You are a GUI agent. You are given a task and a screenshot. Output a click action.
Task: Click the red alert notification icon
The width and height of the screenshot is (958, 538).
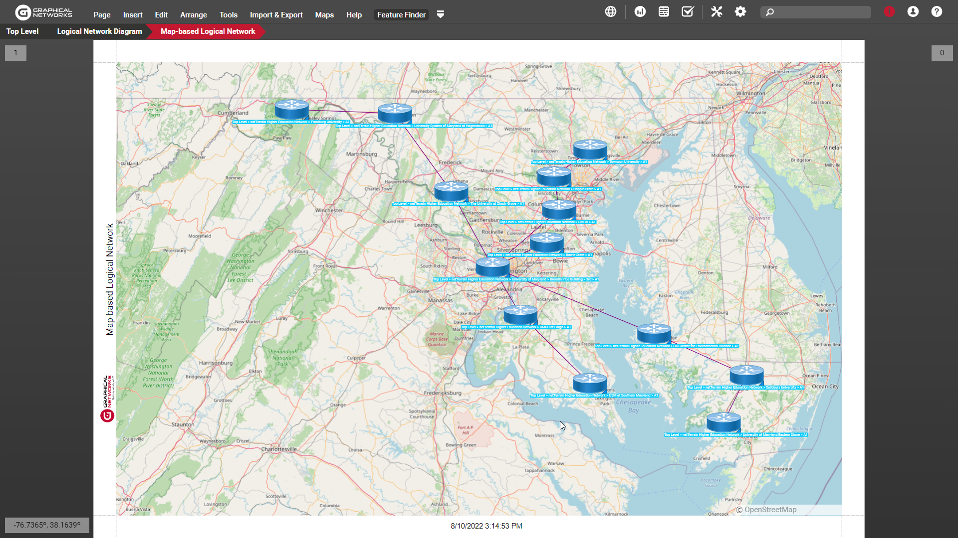click(x=889, y=11)
